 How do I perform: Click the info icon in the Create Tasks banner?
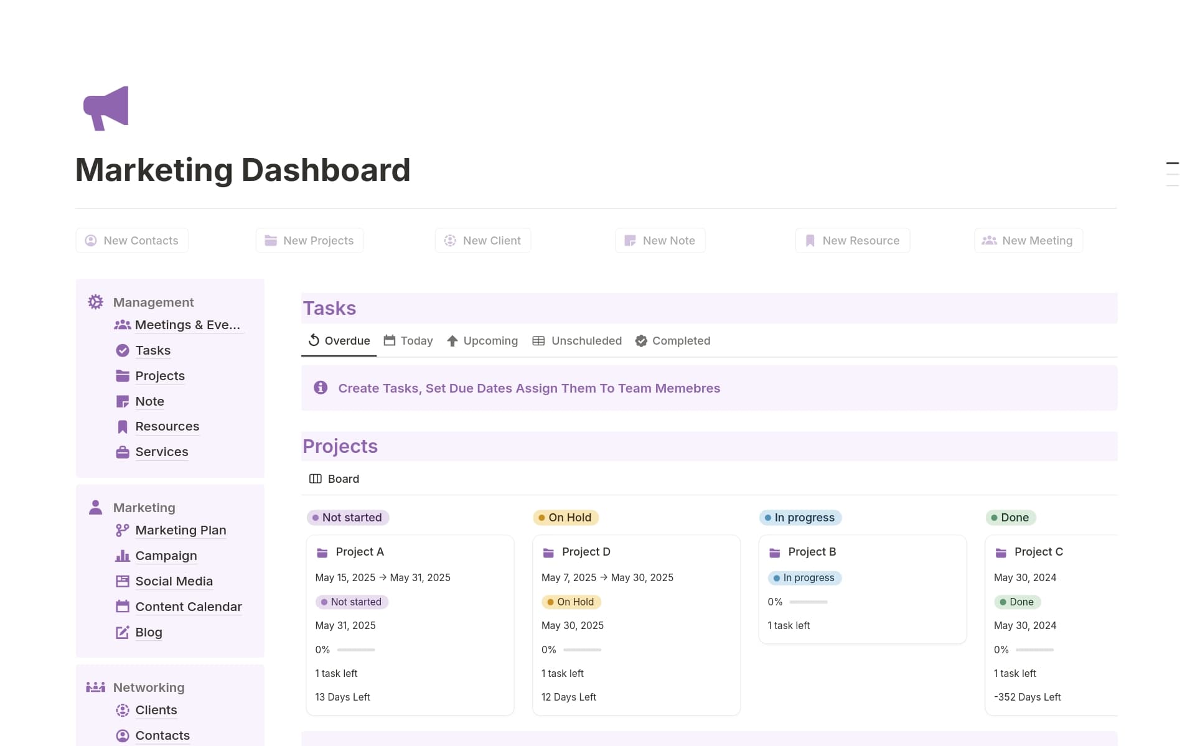(x=320, y=388)
